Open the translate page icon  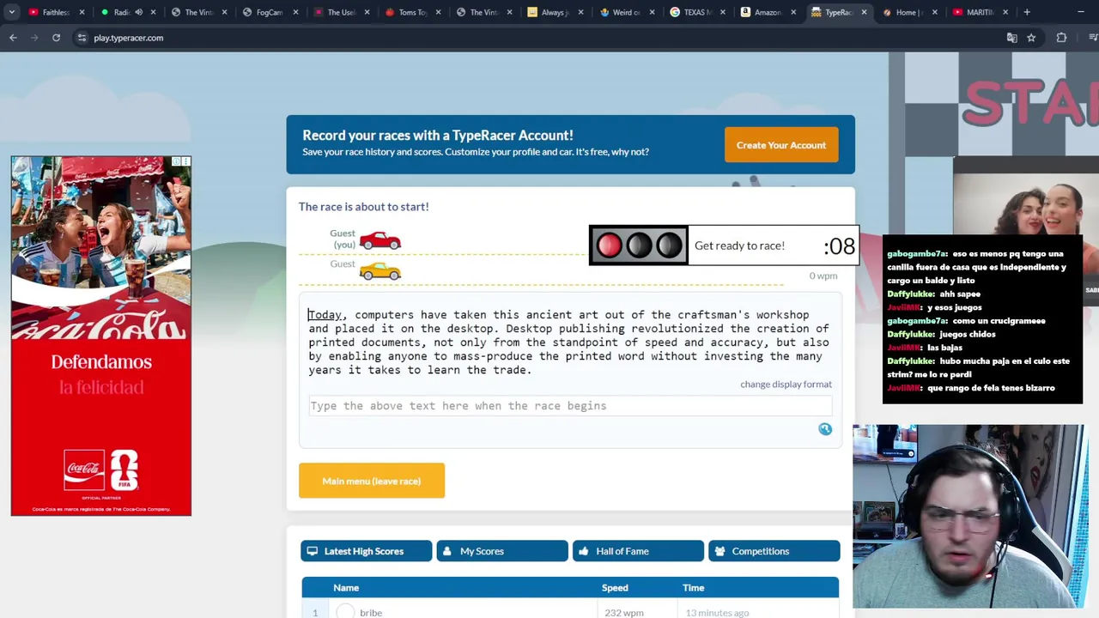[x=1011, y=38]
